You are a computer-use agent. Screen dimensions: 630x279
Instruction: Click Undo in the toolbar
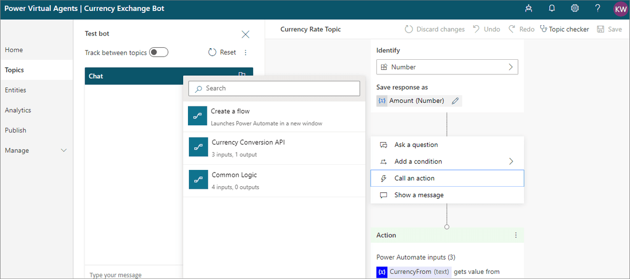click(486, 29)
